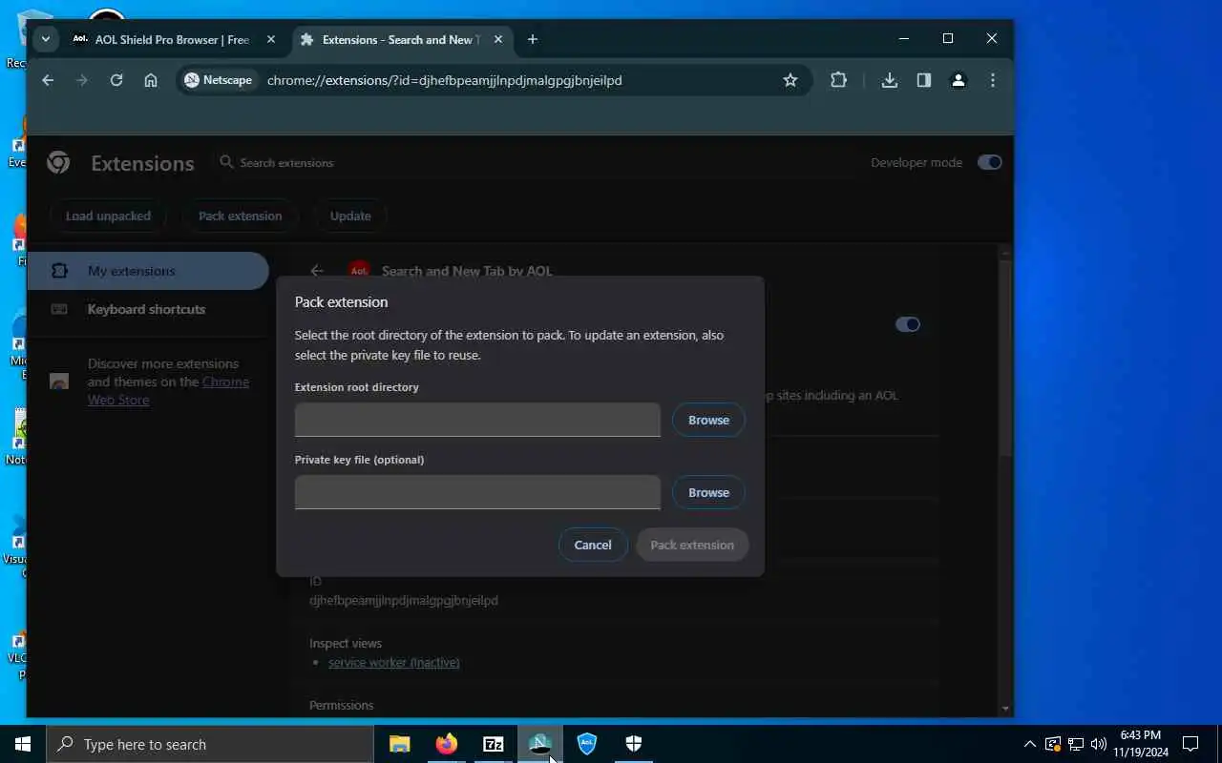Click Load unpacked button

click(108, 216)
